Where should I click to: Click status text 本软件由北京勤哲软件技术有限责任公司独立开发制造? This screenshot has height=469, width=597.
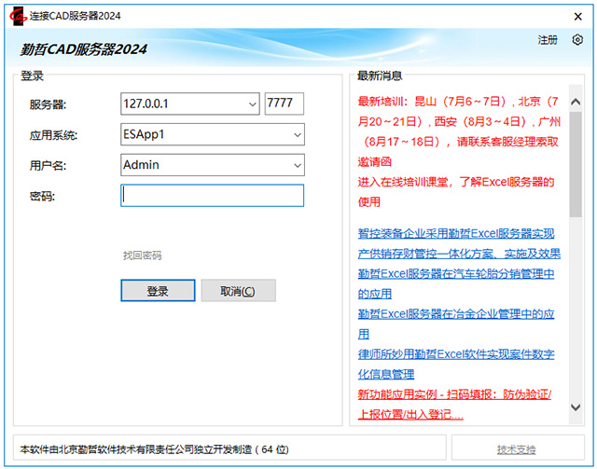pyautogui.click(x=154, y=449)
